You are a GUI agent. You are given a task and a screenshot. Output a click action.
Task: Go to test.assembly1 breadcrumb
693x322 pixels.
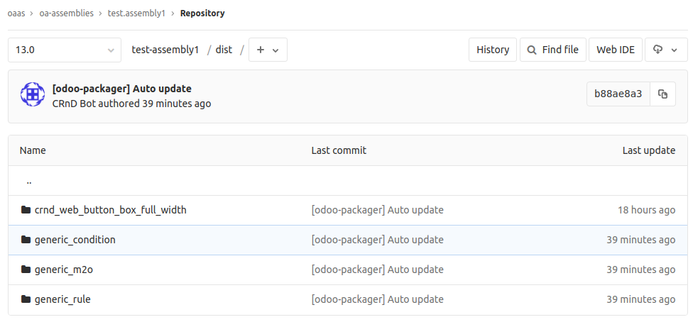136,13
